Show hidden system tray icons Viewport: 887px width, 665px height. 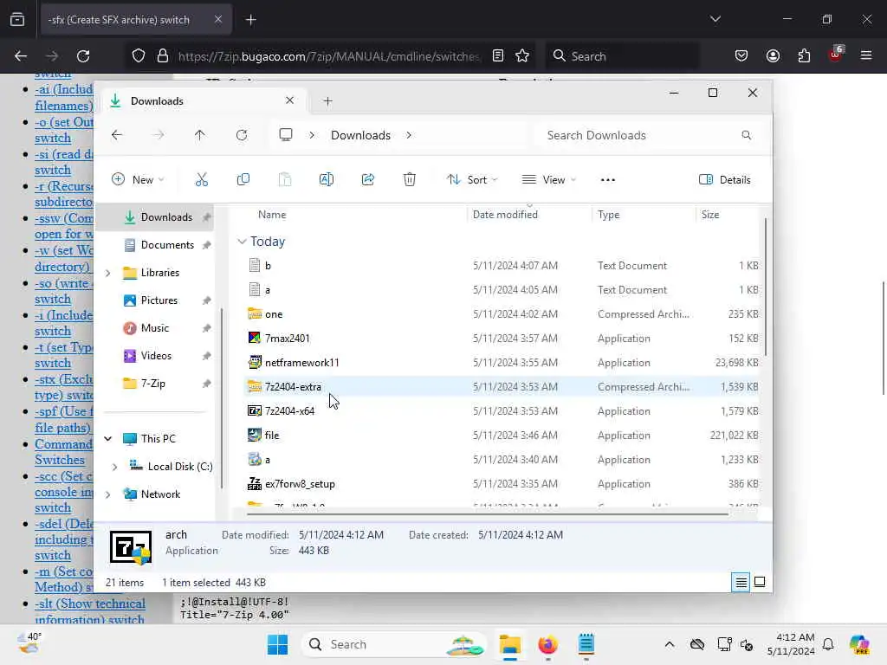[670, 644]
